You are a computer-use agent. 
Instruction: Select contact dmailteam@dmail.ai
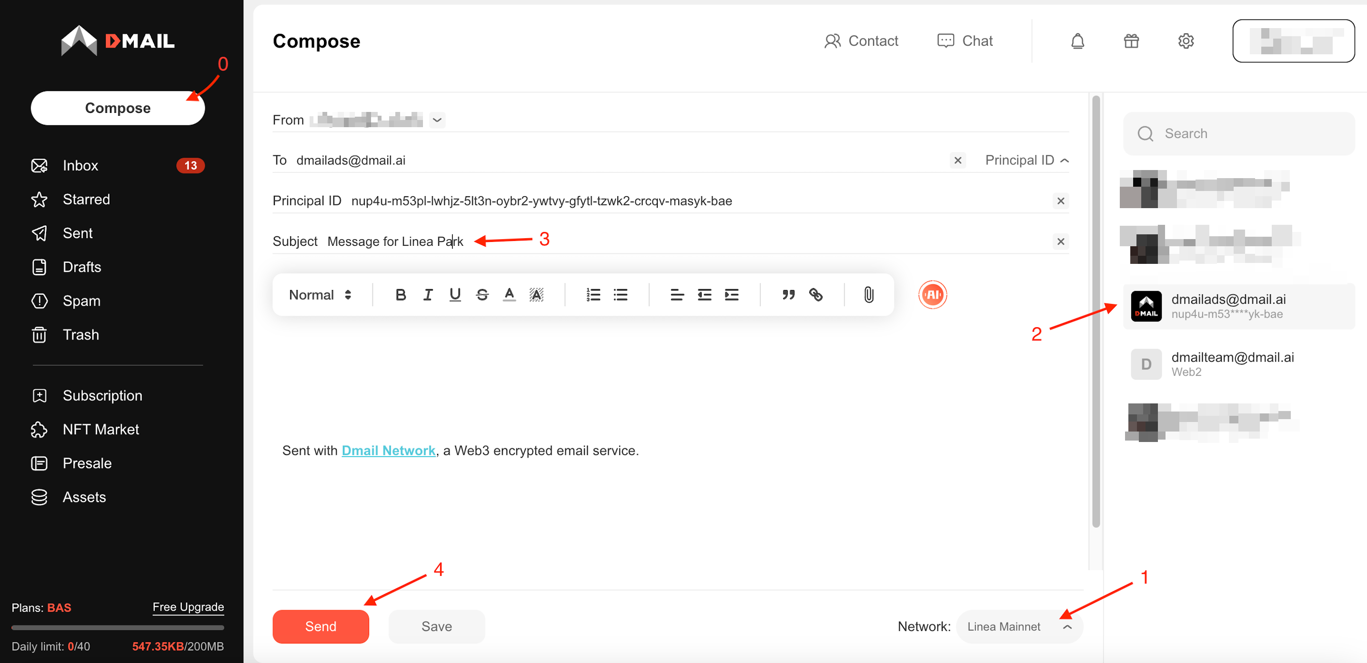pyautogui.click(x=1238, y=364)
